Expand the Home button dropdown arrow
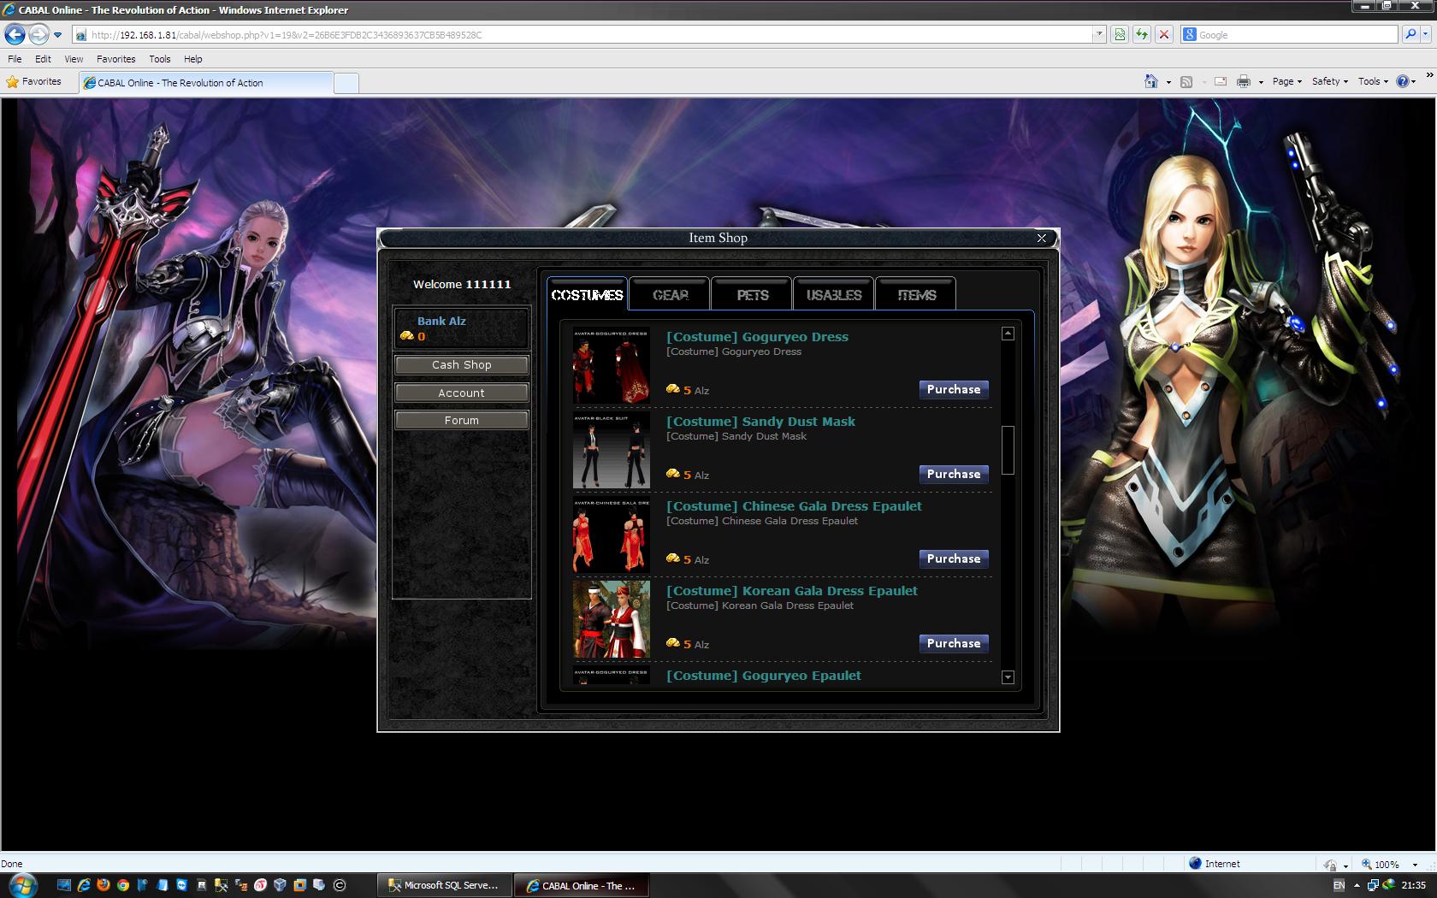This screenshot has height=898, width=1437. [1168, 82]
